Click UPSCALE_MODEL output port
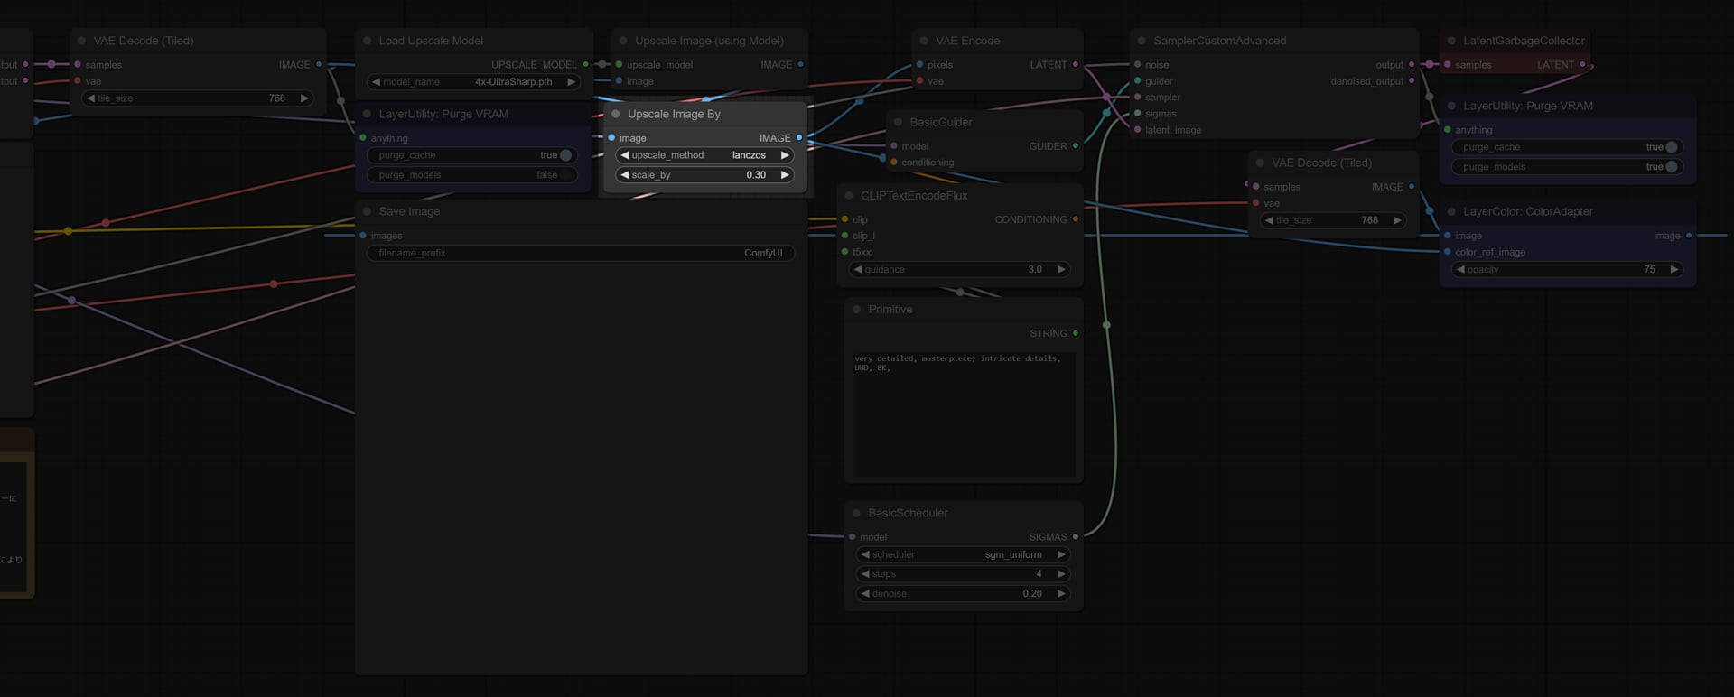 tap(585, 65)
